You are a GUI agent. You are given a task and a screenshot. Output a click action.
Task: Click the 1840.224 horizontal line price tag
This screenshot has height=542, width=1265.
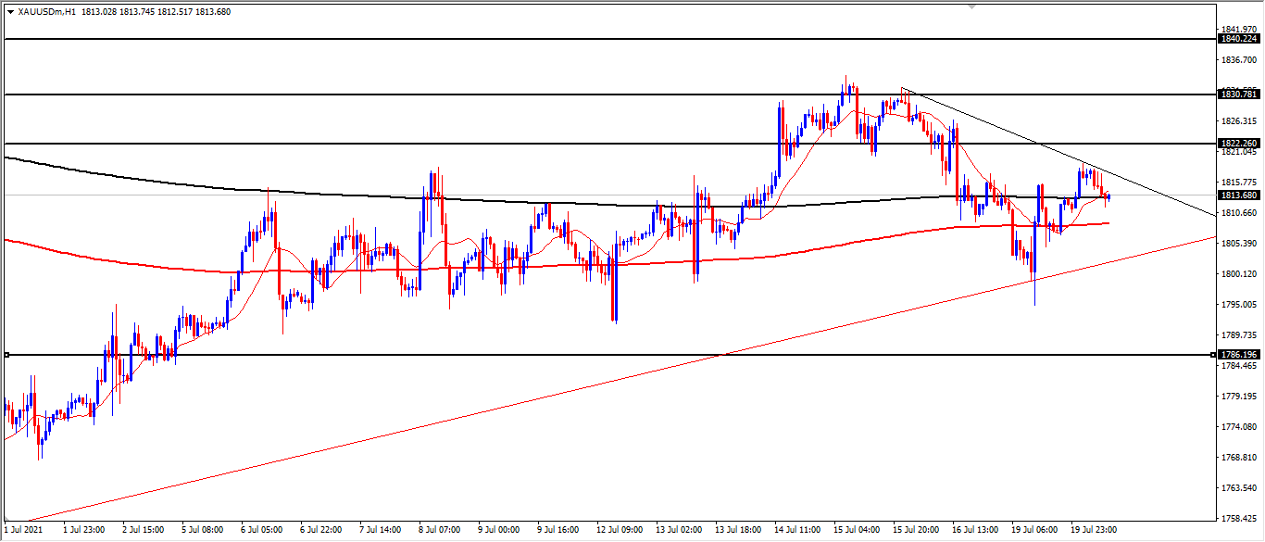point(1240,39)
